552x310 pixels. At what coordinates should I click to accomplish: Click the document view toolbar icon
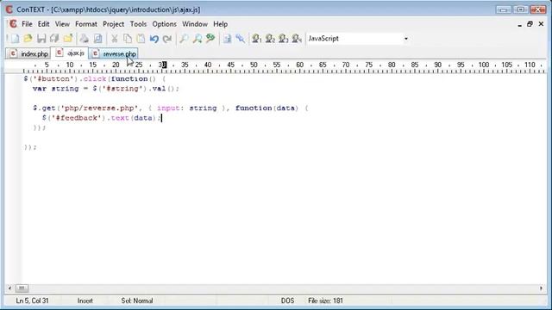click(227, 39)
